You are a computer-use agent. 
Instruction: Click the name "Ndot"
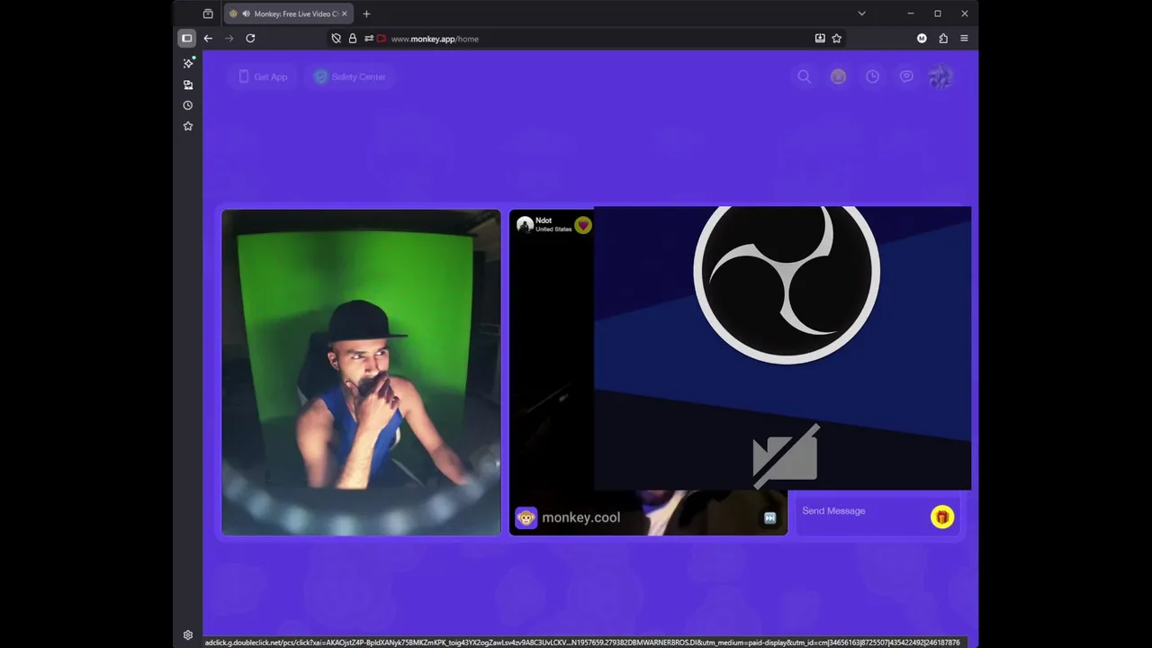(x=544, y=220)
